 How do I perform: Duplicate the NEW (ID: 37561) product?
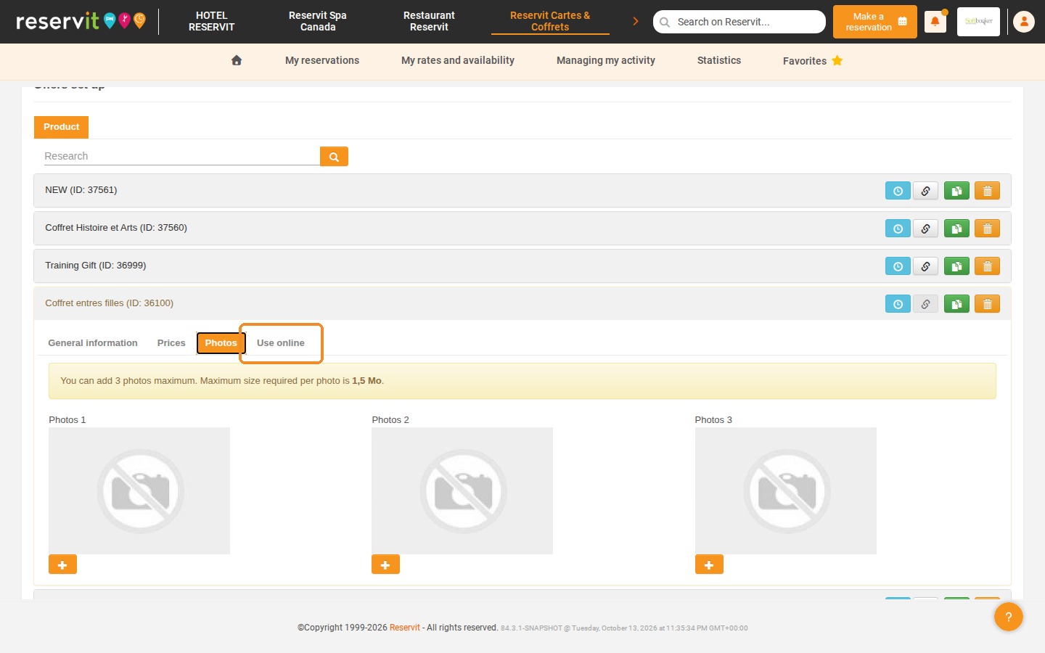[x=956, y=191]
